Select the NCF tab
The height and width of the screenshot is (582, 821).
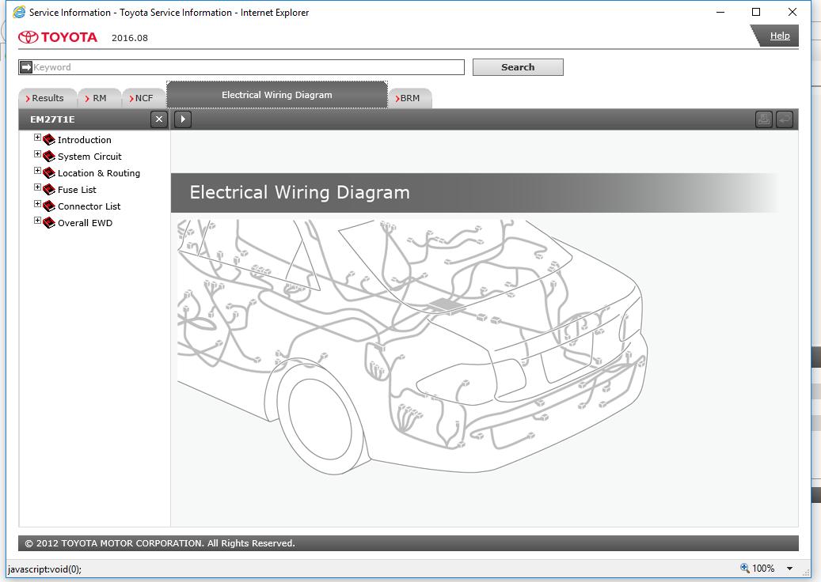[143, 98]
